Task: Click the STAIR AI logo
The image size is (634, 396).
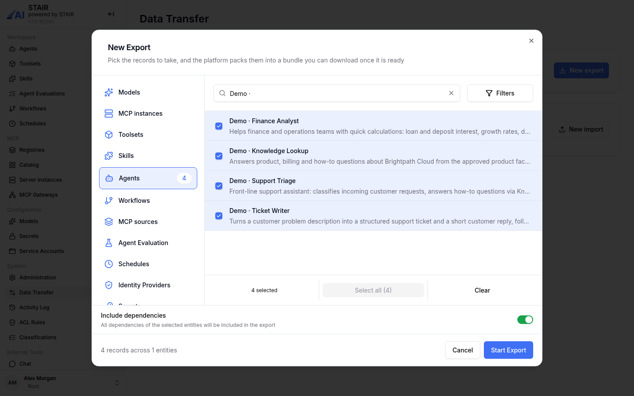Action: [x=16, y=15]
